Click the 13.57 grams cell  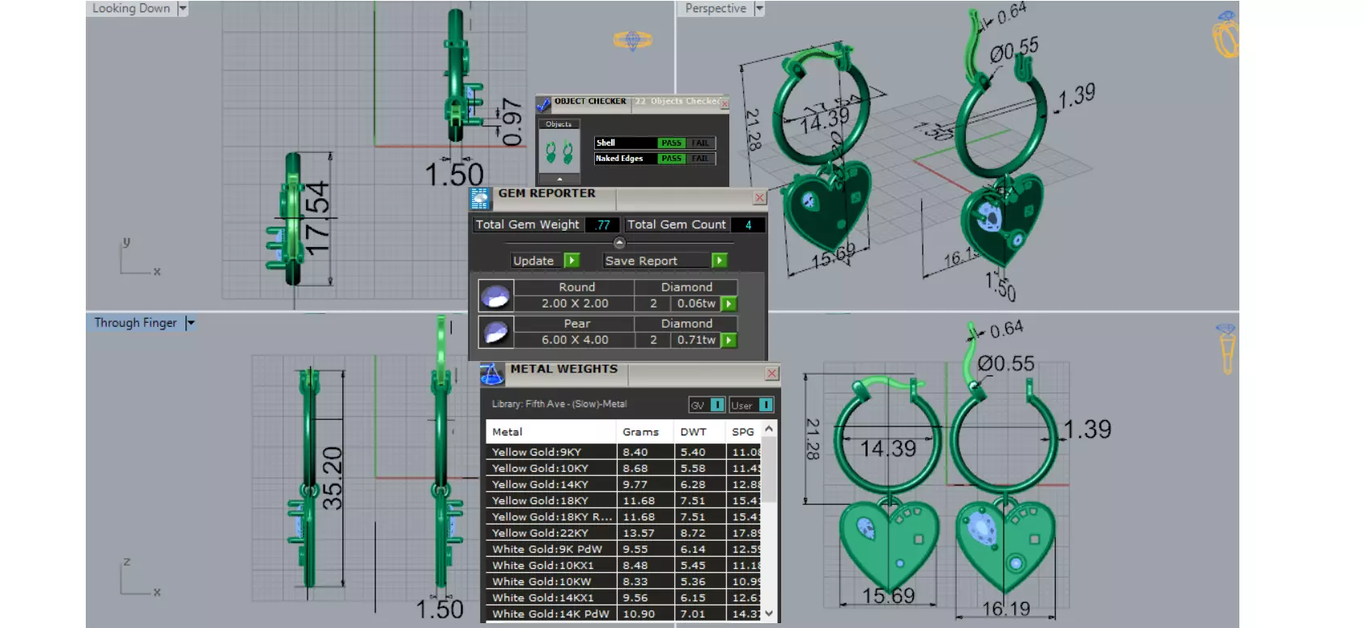coord(645,533)
